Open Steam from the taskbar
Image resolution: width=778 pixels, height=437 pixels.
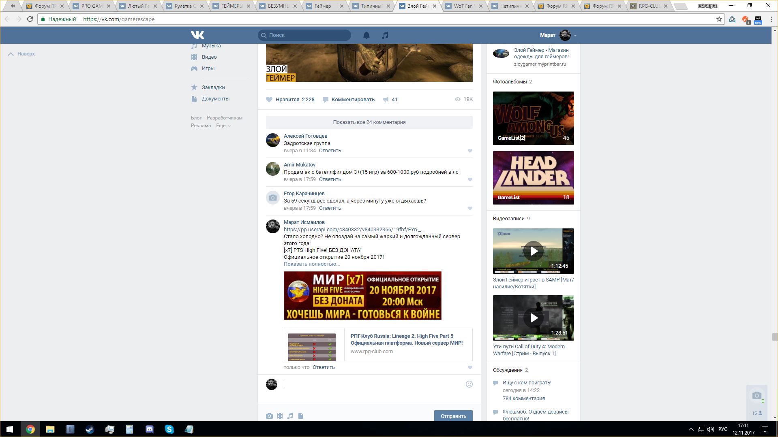90,429
